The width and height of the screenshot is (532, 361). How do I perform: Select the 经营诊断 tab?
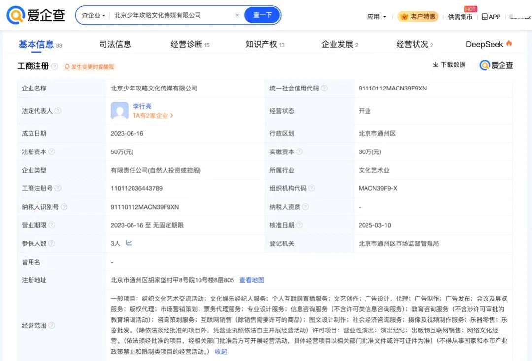click(190, 44)
